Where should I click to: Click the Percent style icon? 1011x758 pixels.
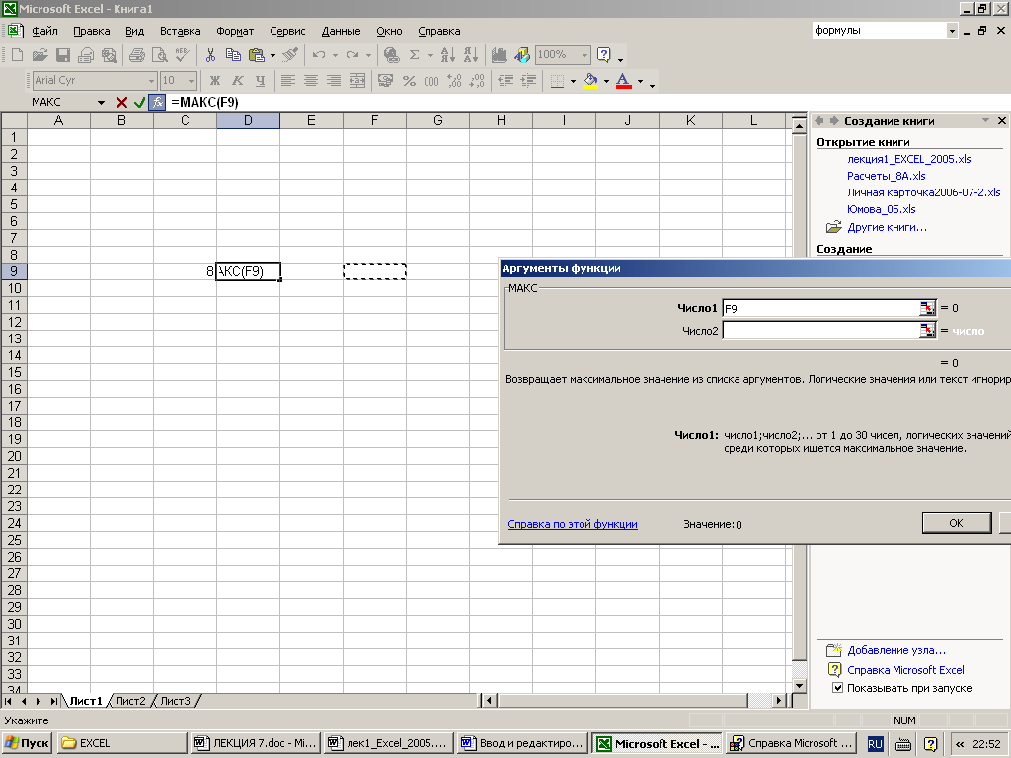point(408,81)
